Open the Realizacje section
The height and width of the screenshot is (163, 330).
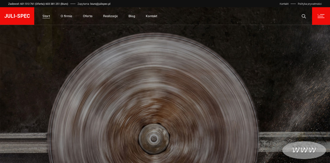110,16
